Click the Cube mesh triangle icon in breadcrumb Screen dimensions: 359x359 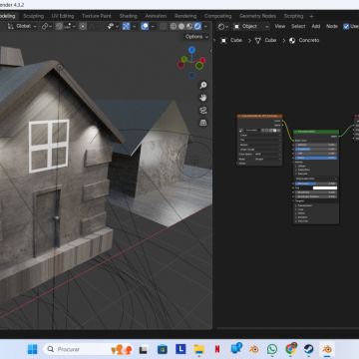257,40
